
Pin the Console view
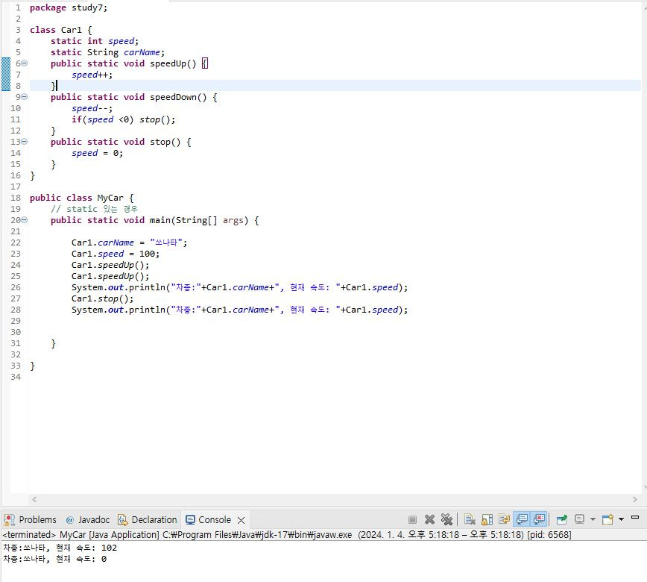coord(561,520)
